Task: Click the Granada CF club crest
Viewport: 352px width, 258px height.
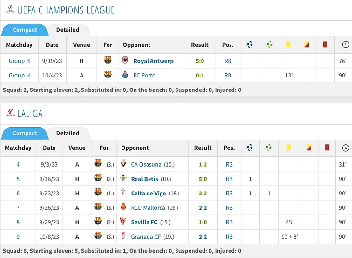Action: coord(123,235)
